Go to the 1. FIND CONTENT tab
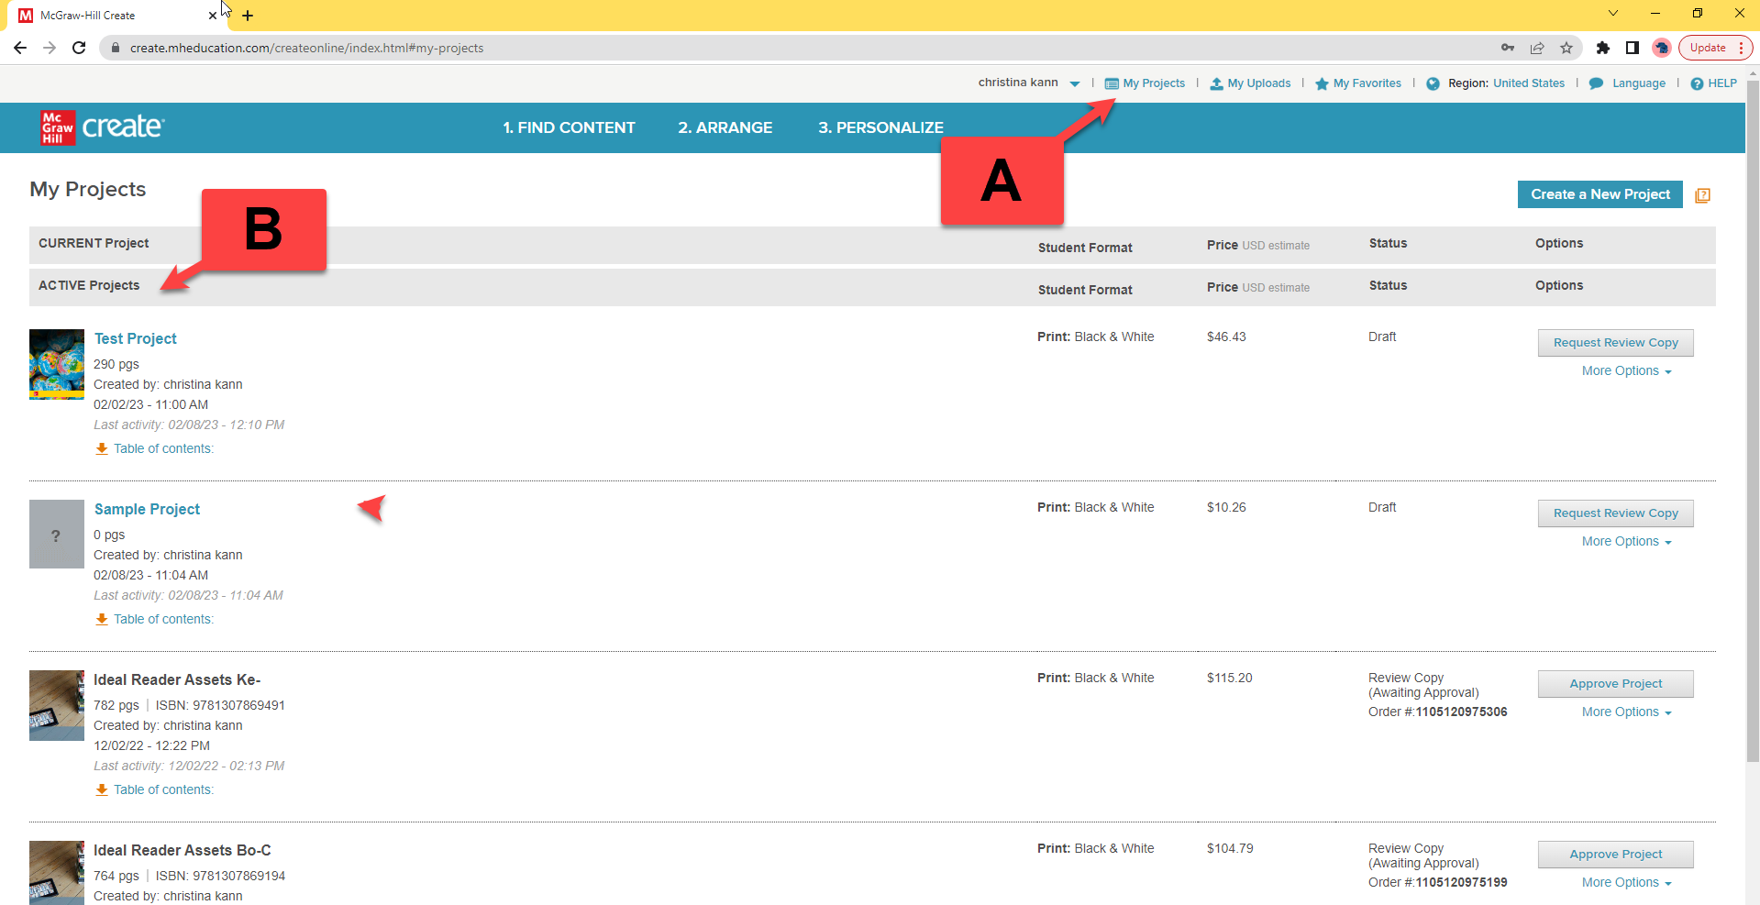 [569, 127]
